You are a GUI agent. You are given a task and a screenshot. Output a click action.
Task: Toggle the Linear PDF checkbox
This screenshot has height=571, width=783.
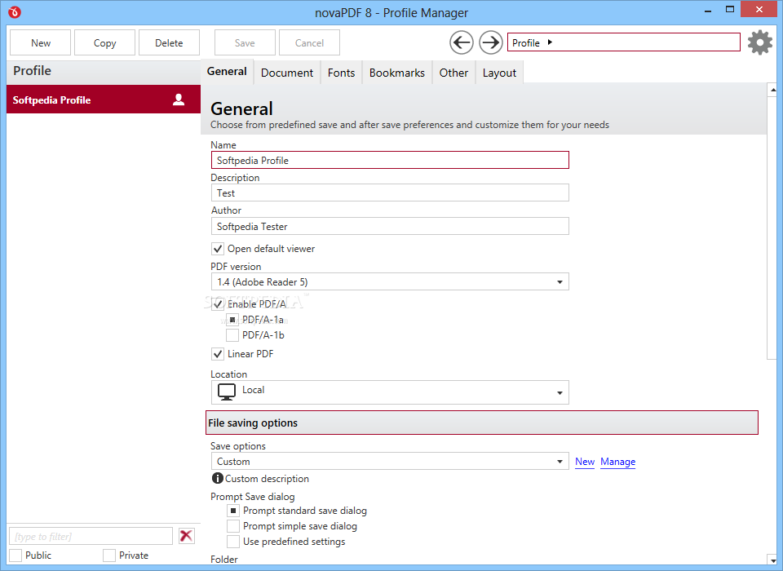[x=218, y=354]
